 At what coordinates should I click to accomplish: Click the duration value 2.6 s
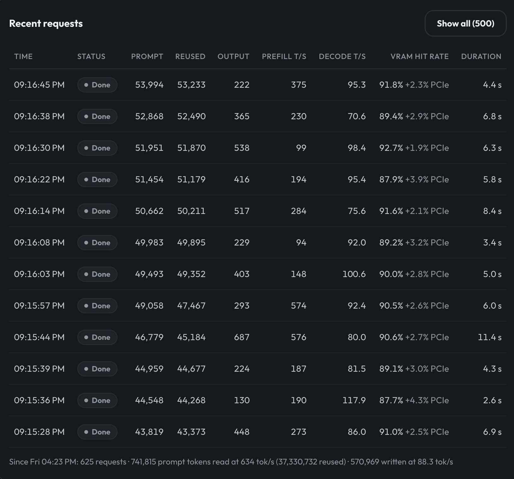[x=492, y=400]
